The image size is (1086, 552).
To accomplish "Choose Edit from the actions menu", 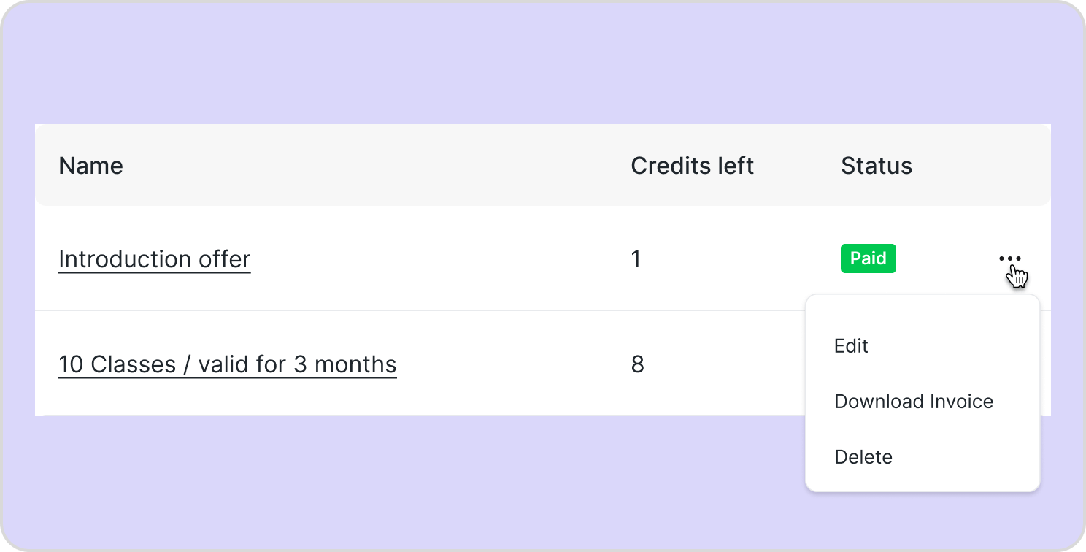I will 851,346.
